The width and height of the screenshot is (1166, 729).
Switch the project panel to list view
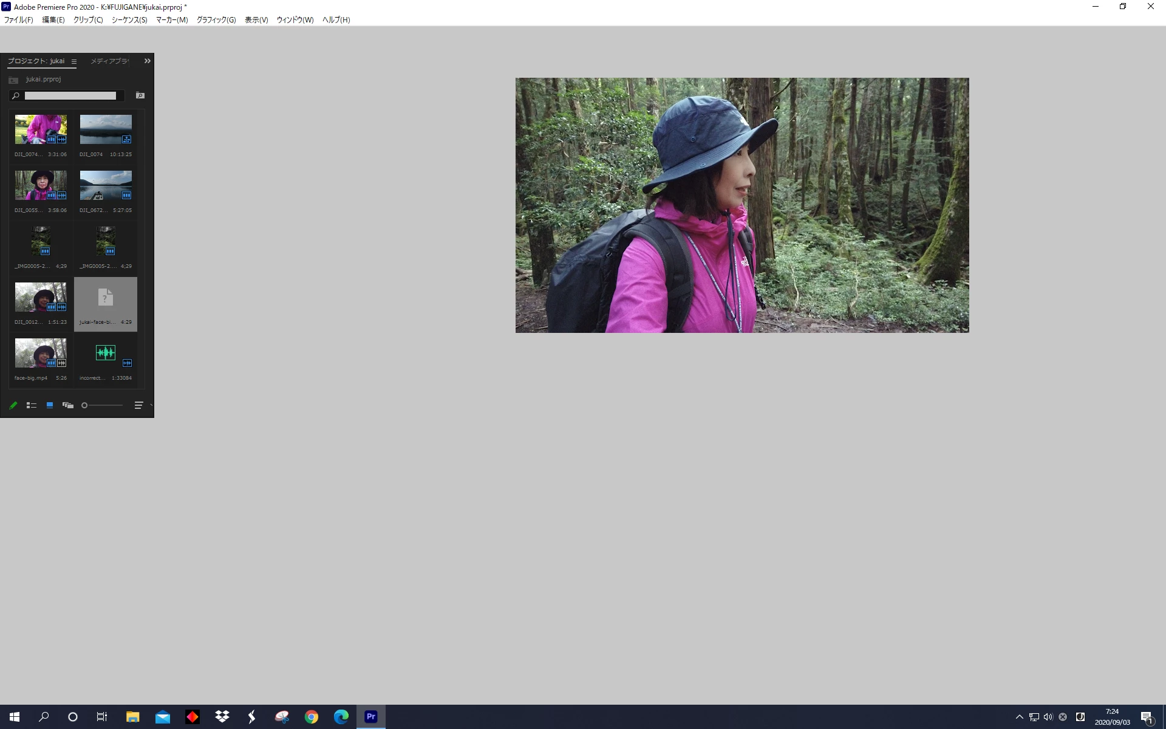coord(32,405)
